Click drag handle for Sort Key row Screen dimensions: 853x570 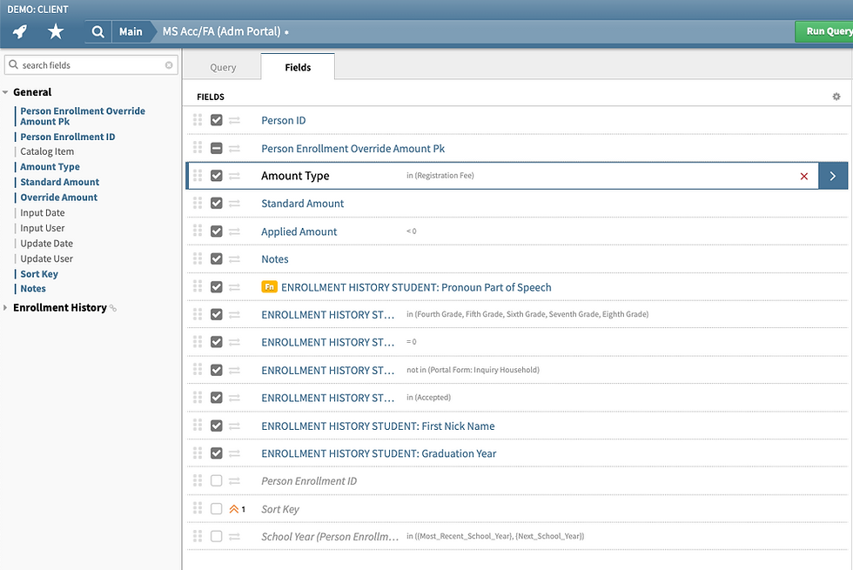(x=198, y=508)
